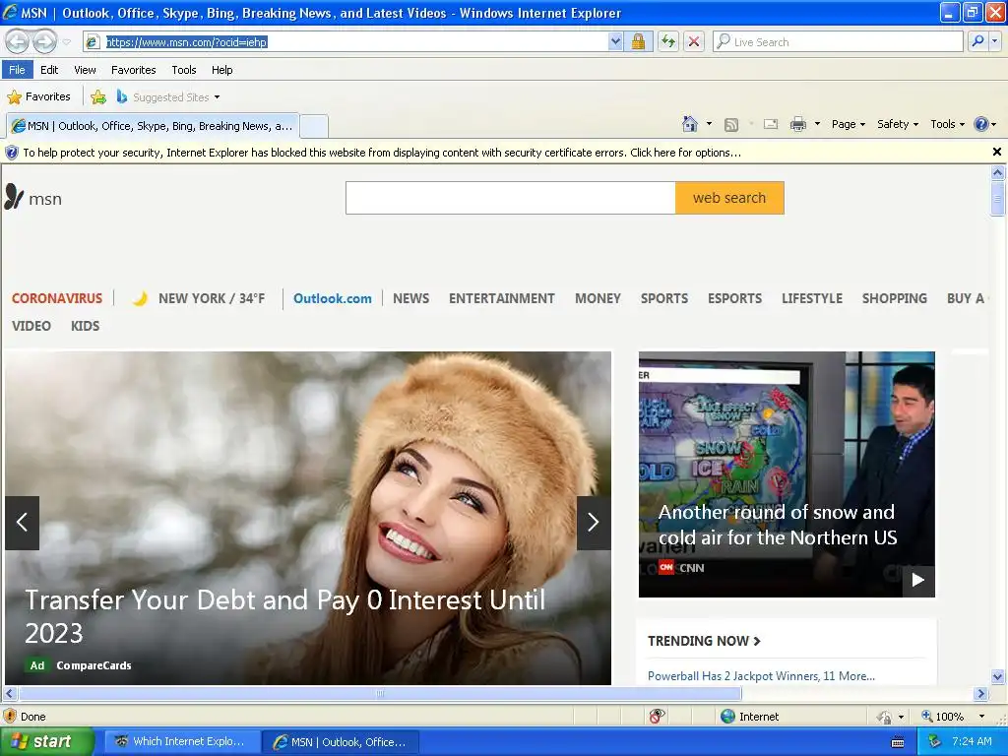Viewport: 1008px width, 756px height.
Task: Expand Suggested Sites dropdown
Action: 217,97
